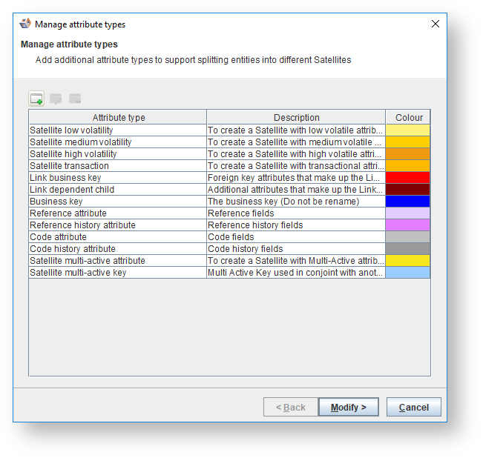Click the 'Reference history fields' description cell
This screenshot has height=458, width=483.
296,225
